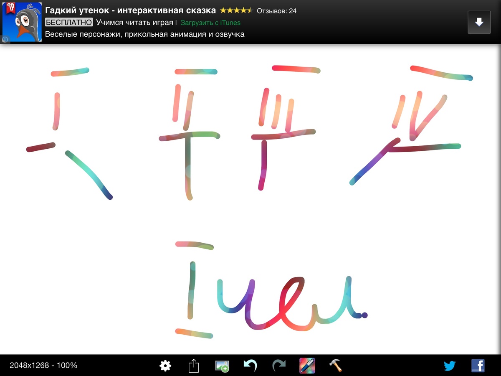Share the drawing on Facebook
This screenshot has width=501, height=376.
click(x=478, y=366)
